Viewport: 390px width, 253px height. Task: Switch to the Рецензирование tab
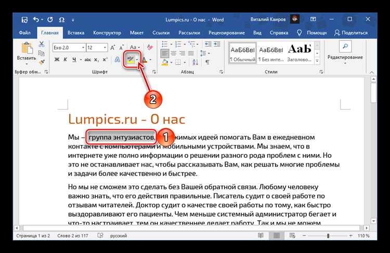click(227, 33)
